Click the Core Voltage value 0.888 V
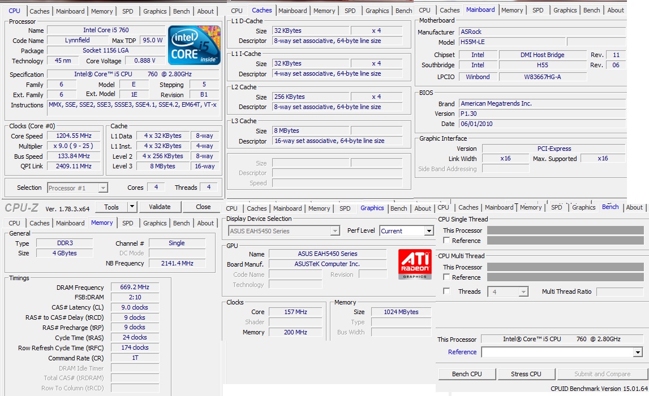This screenshot has height=396, width=649. tap(145, 60)
